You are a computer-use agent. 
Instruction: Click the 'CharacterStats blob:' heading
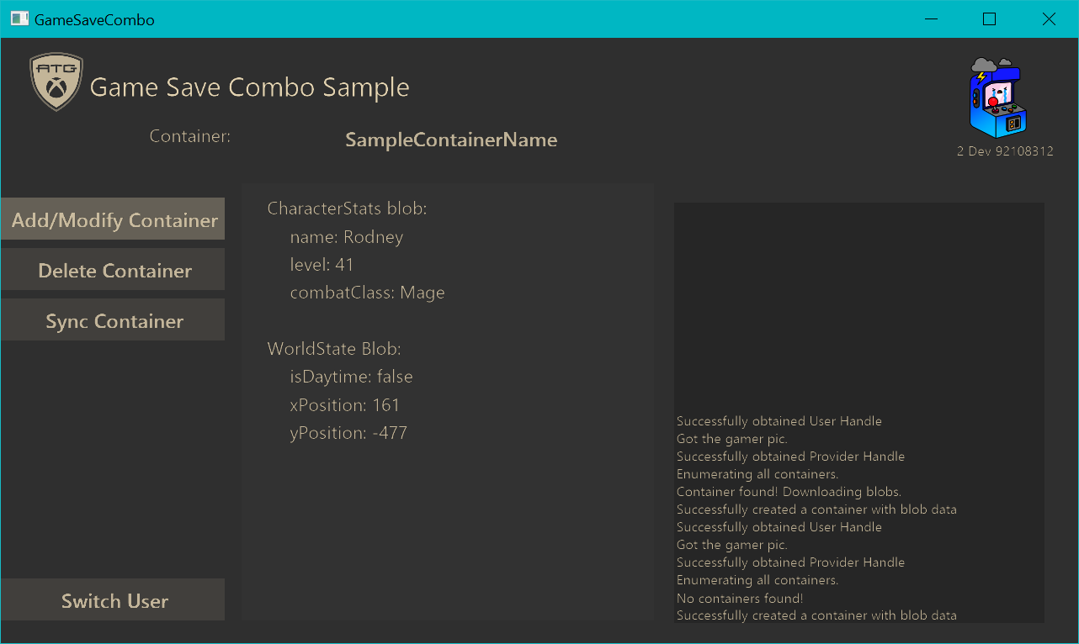tap(348, 209)
